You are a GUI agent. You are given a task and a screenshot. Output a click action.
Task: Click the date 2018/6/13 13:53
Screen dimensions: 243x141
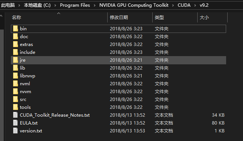pyautogui.click(x=127, y=131)
